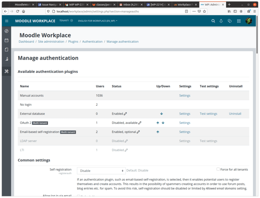The image size is (260, 198).
Task: Move Email-based self-registration up
Action: click(158, 132)
